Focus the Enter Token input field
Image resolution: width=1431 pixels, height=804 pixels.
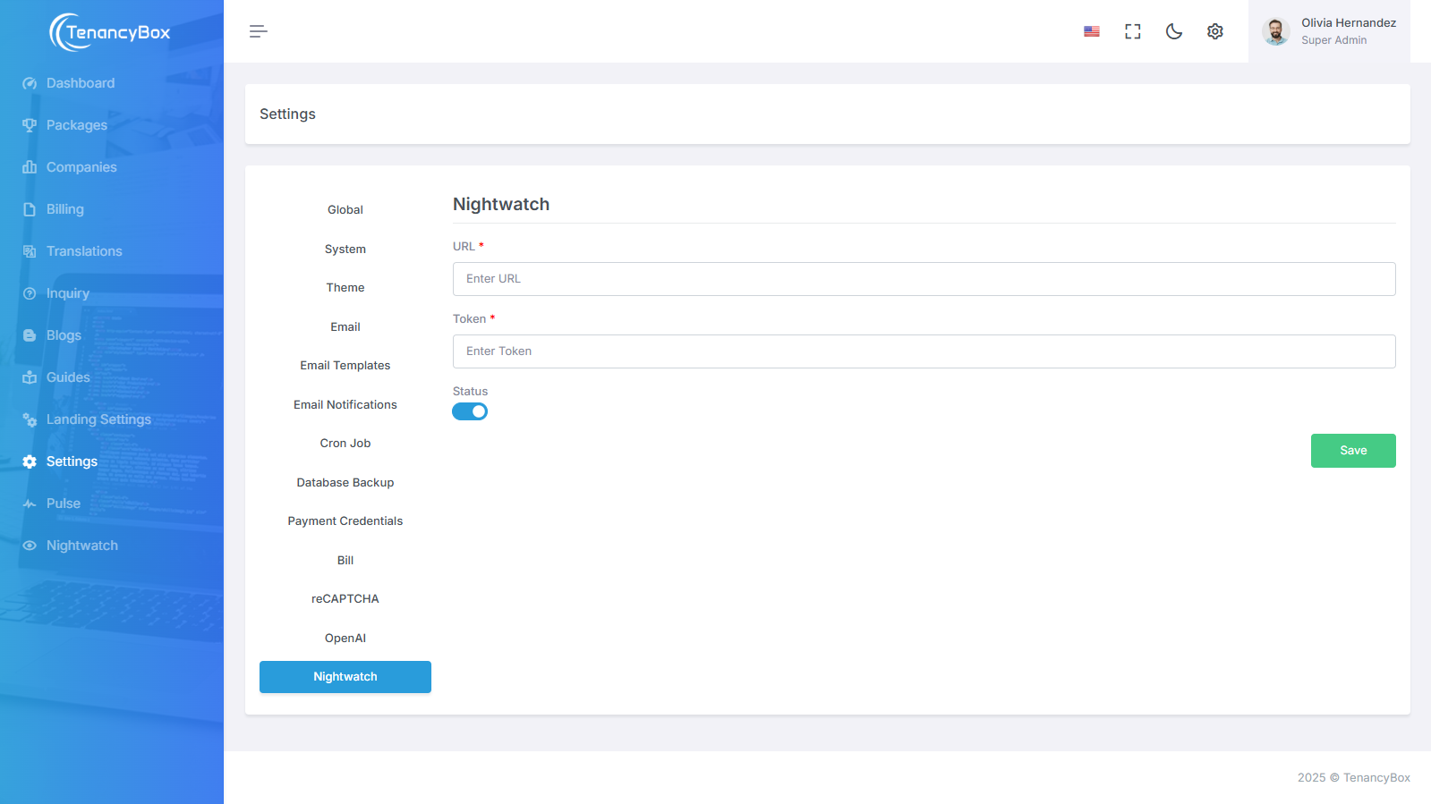(x=924, y=351)
